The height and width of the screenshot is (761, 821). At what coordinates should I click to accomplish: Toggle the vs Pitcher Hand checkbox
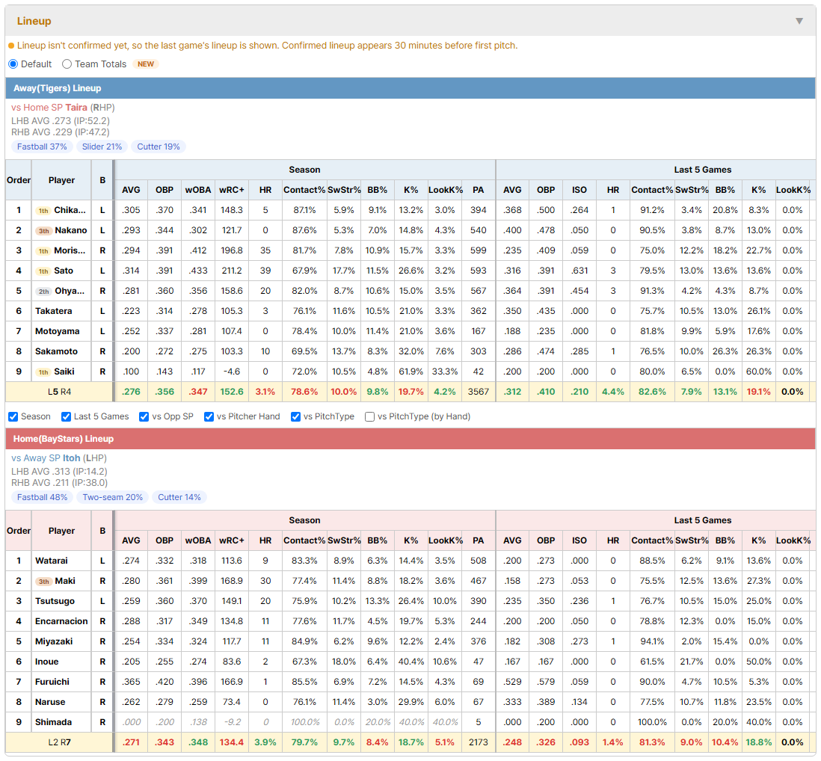point(209,416)
